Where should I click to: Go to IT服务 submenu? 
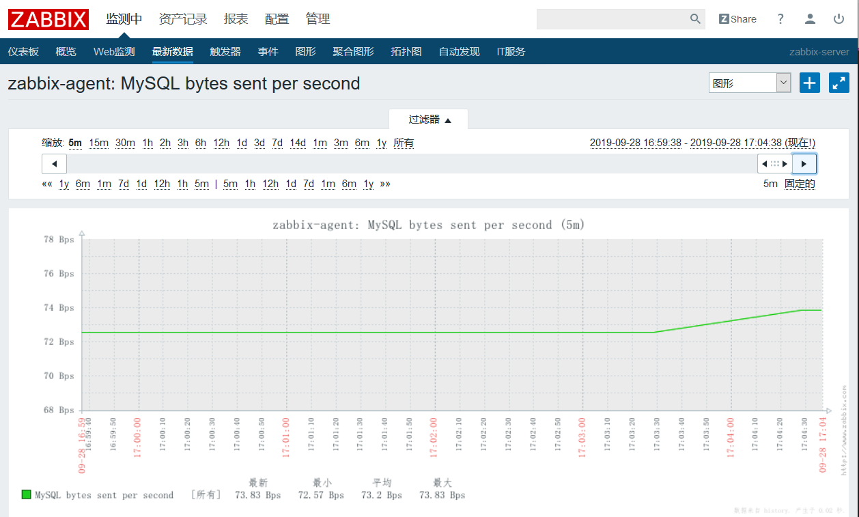[511, 51]
